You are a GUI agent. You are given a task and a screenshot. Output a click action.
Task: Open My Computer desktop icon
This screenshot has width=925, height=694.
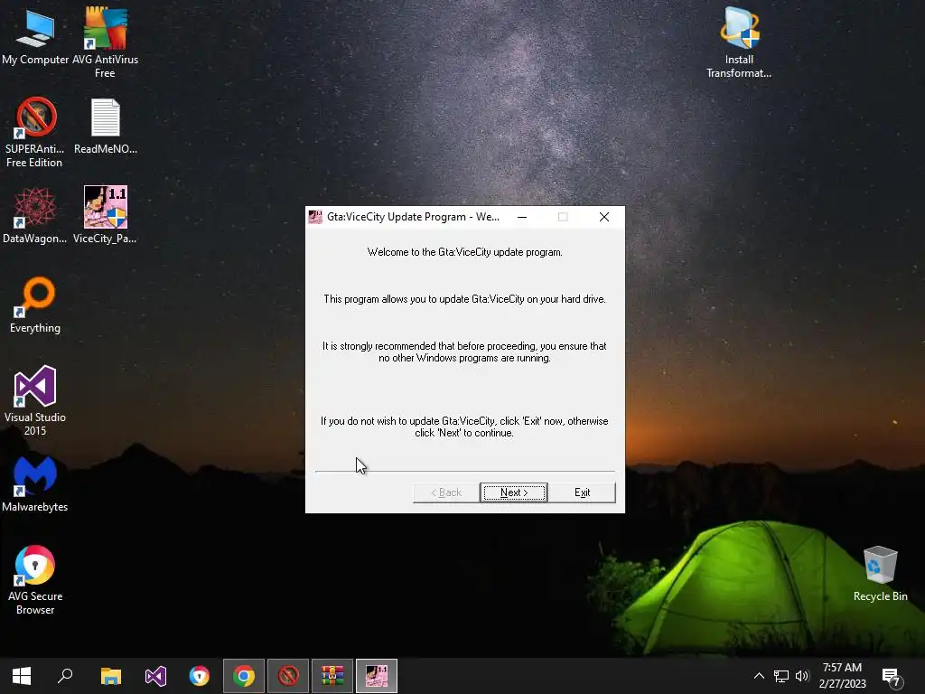click(35, 37)
